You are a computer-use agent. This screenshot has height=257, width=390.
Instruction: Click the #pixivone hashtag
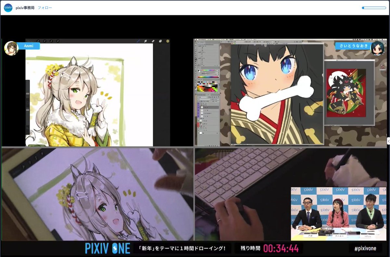pos(366,249)
